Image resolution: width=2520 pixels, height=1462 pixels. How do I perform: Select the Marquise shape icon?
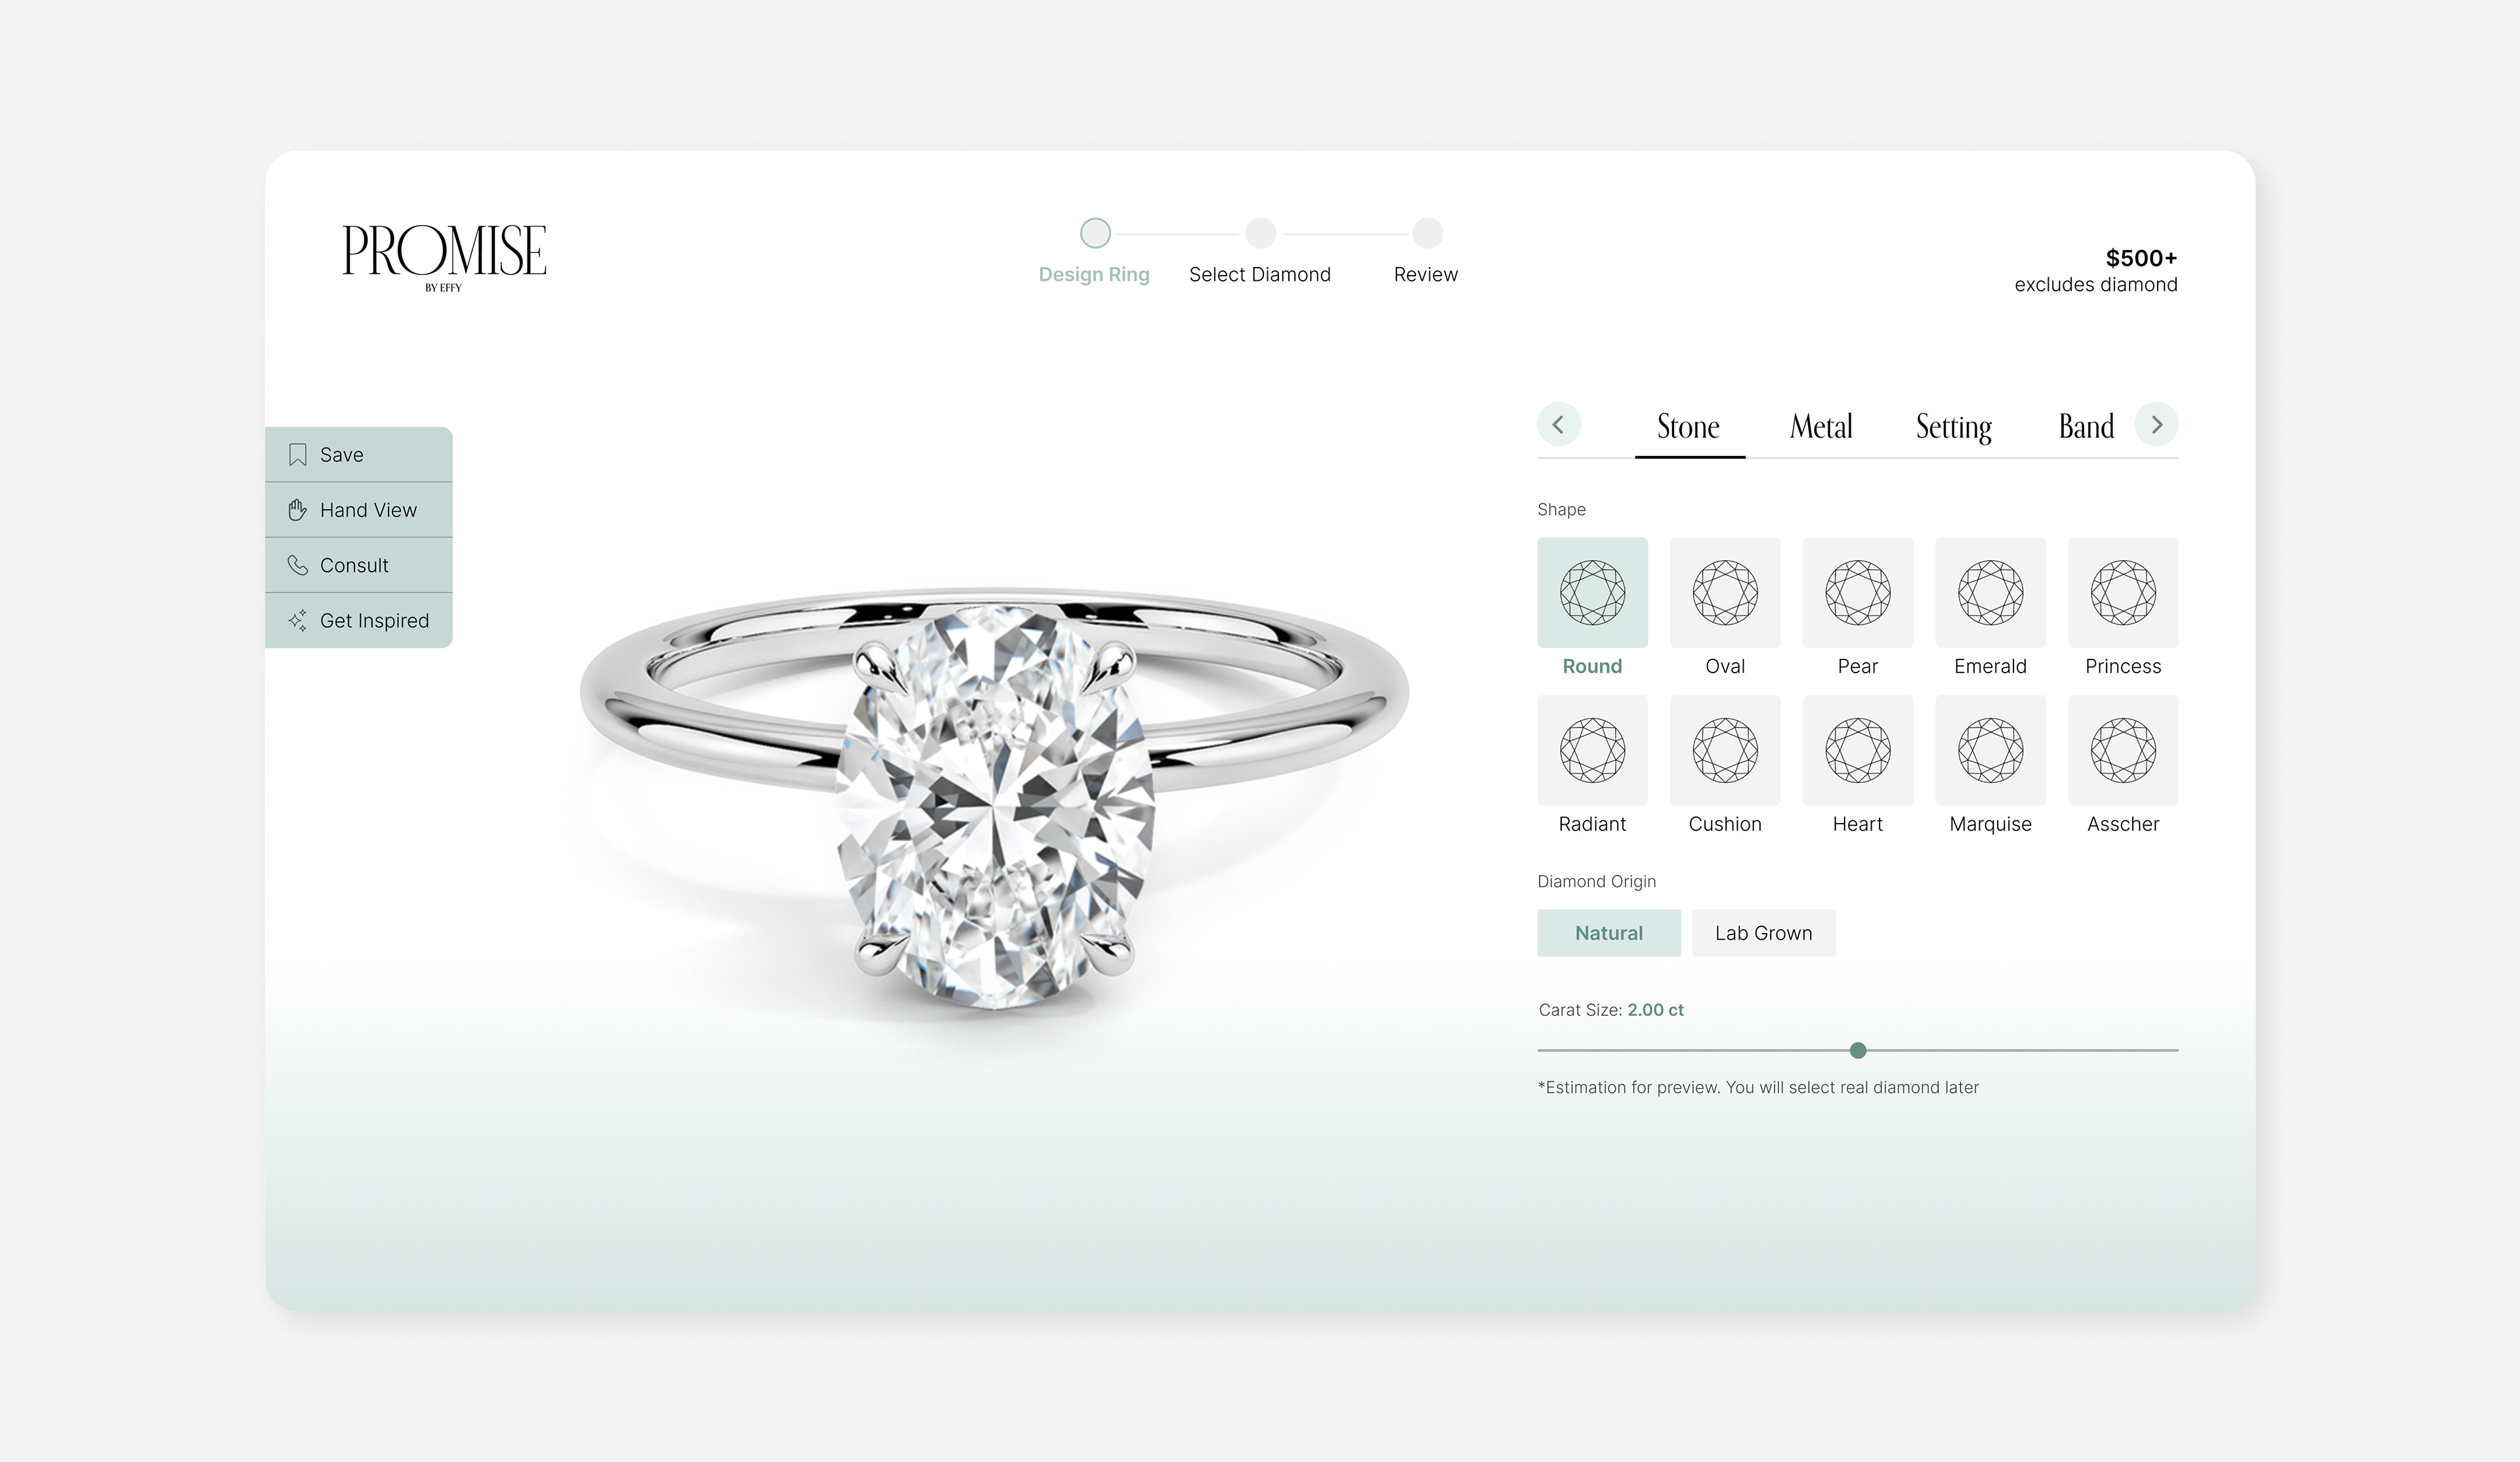point(1990,750)
